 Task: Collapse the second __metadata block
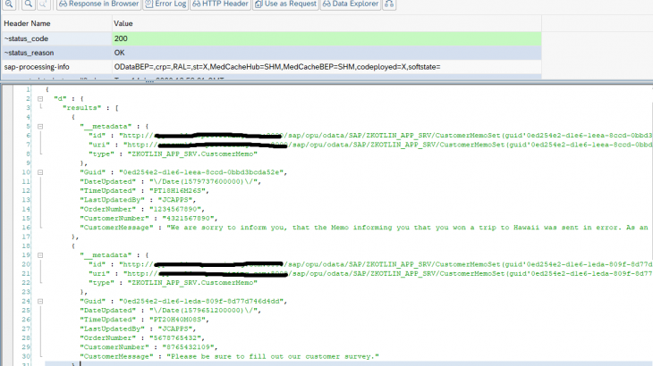(x=42, y=254)
